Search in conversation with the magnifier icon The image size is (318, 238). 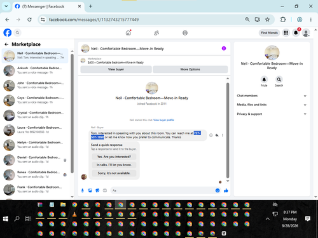(279, 79)
